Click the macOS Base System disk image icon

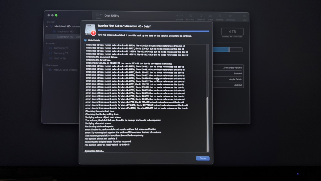coord(50,70)
